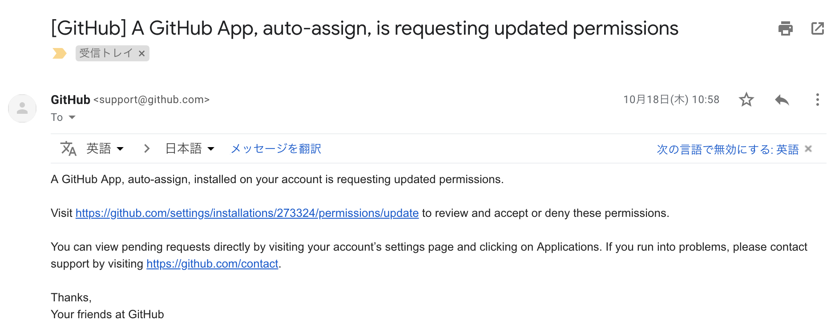Viewport: 839px width, 336px height.
Task: Open the 日本語 target language dropdown
Action: (x=190, y=148)
